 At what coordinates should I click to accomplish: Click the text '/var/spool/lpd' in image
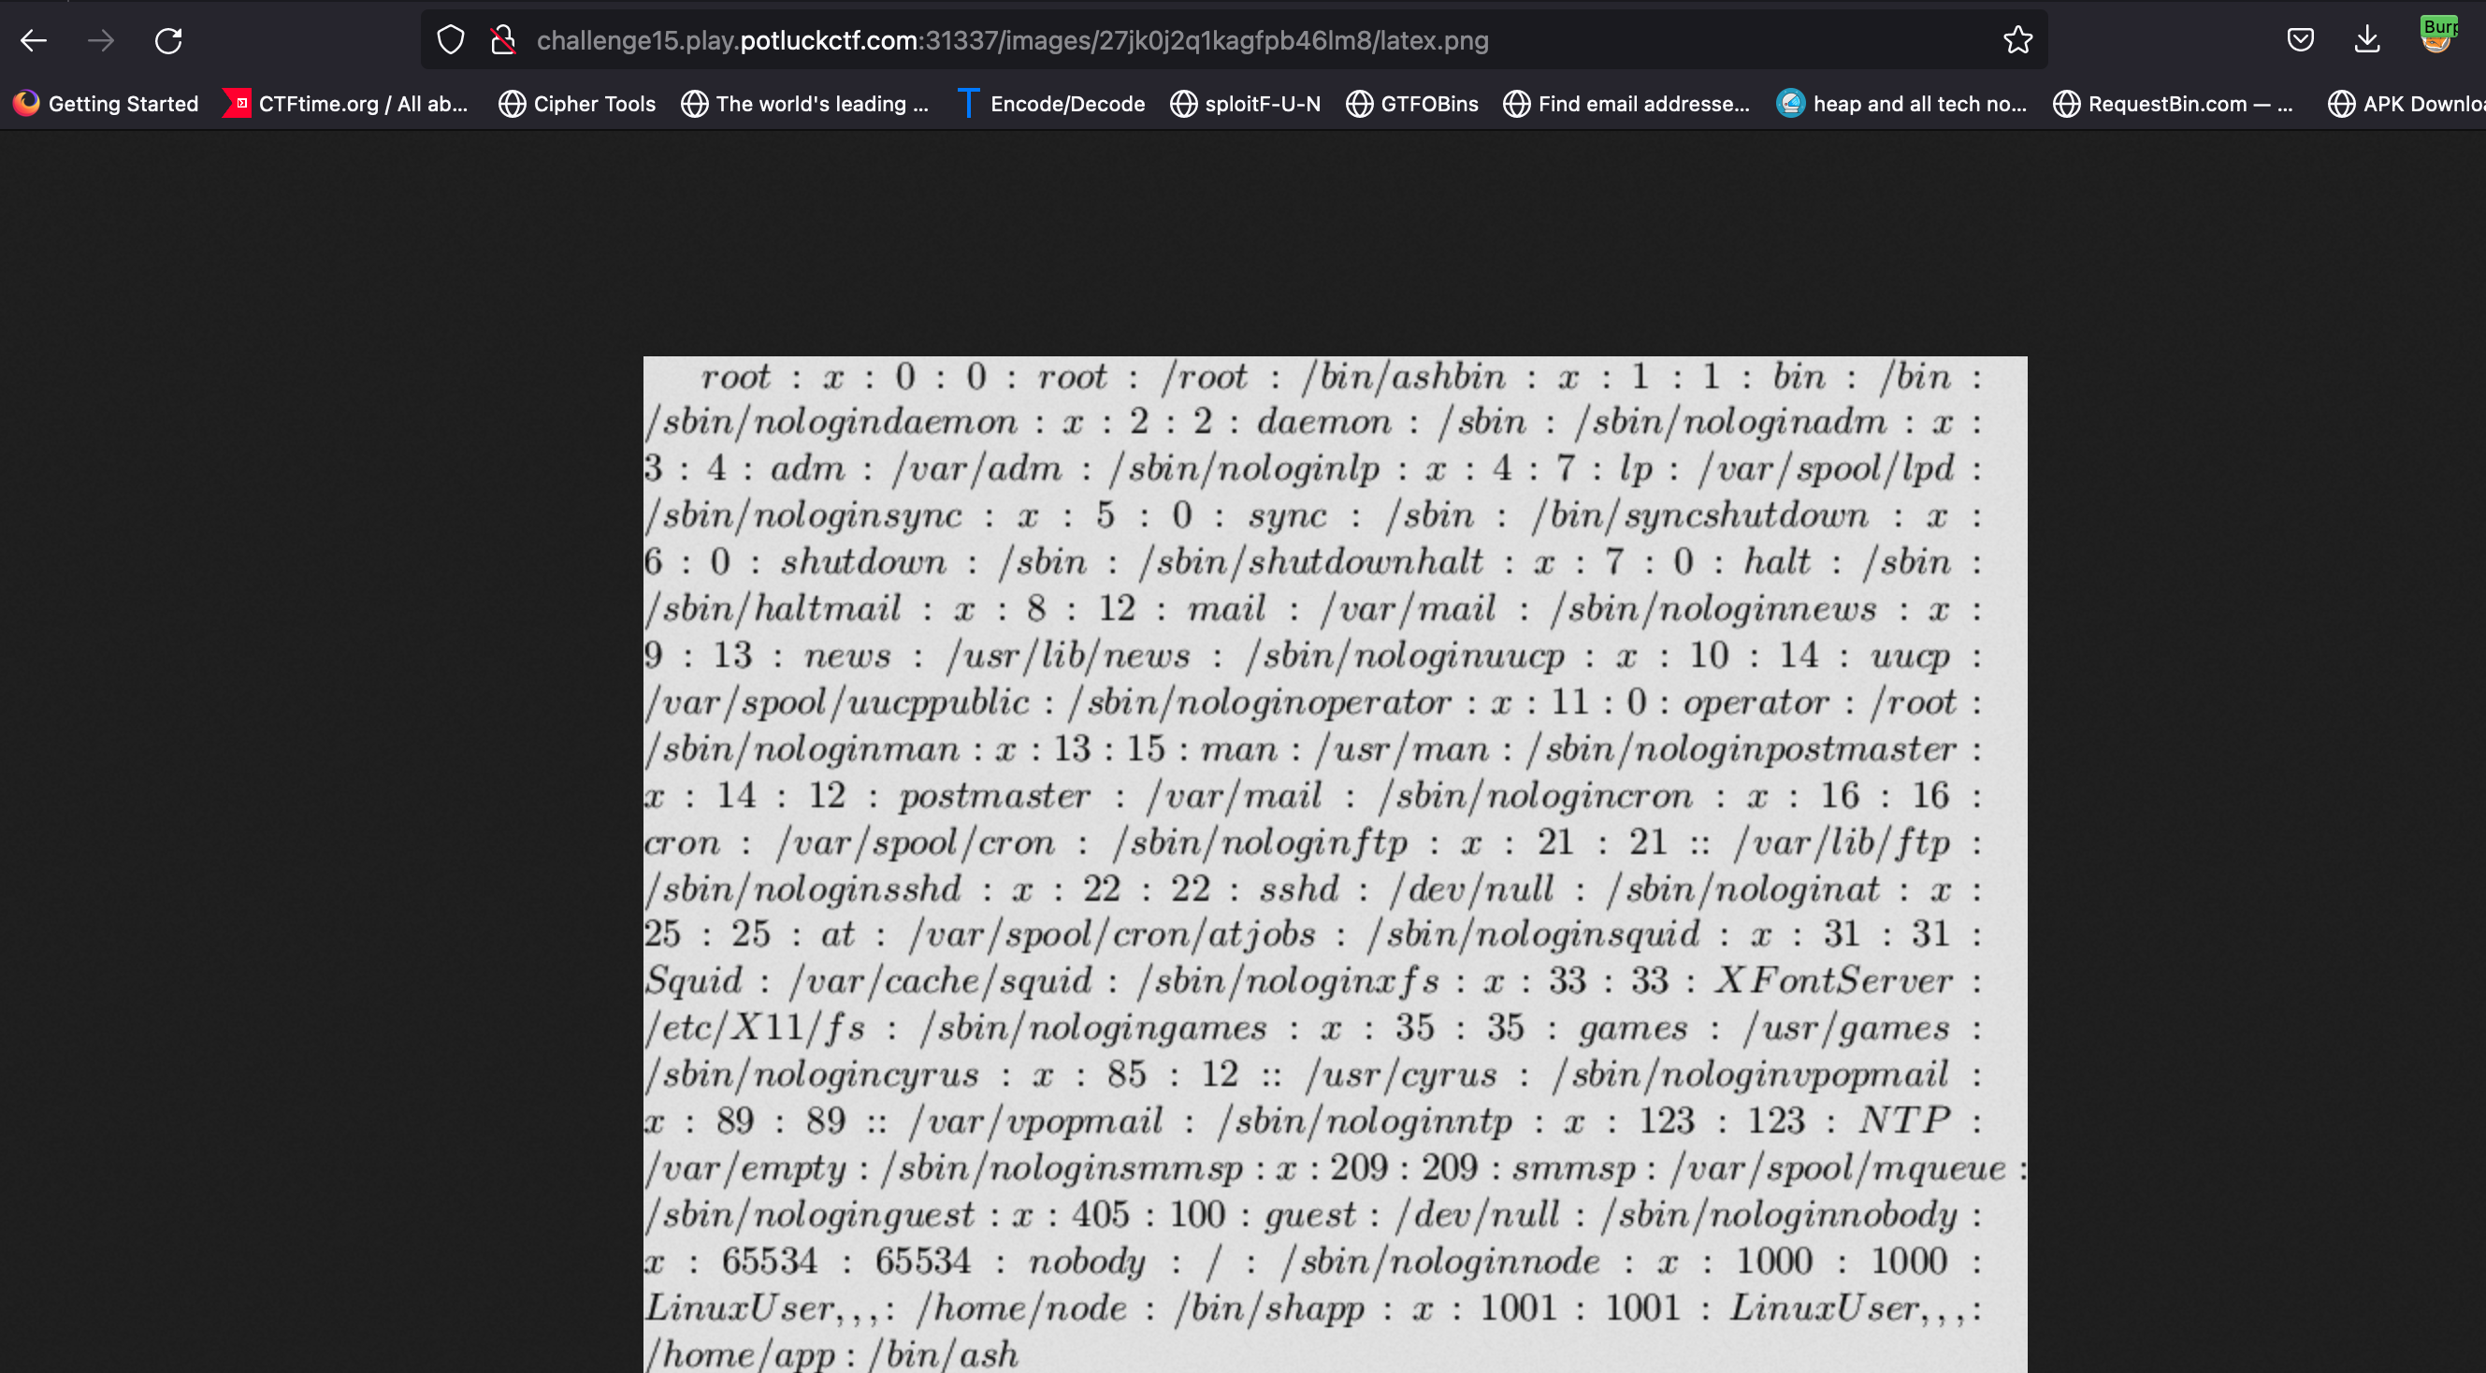click(x=1826, y=469)
